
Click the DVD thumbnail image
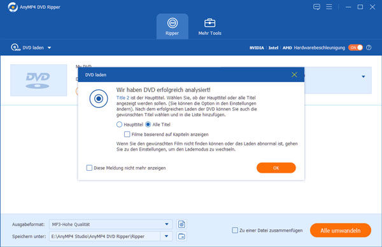tap(38, 80)
